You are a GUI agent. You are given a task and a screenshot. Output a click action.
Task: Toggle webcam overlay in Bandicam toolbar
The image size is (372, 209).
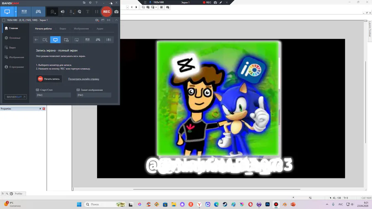click(52, 12)
